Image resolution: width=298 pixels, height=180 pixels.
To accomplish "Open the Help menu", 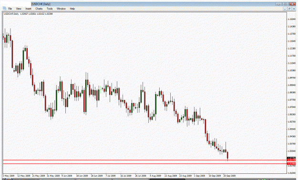I will (x=72, y=9).
